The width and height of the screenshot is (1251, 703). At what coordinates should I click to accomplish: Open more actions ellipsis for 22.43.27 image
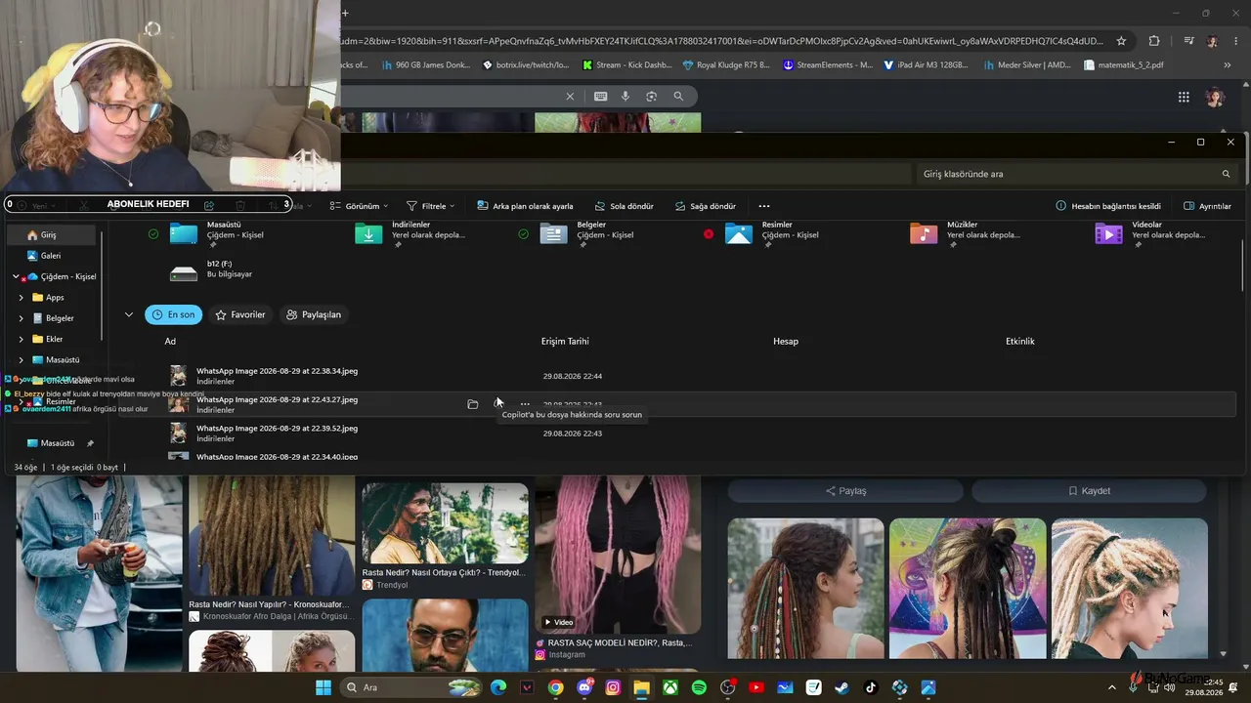[x=525, y=404]
